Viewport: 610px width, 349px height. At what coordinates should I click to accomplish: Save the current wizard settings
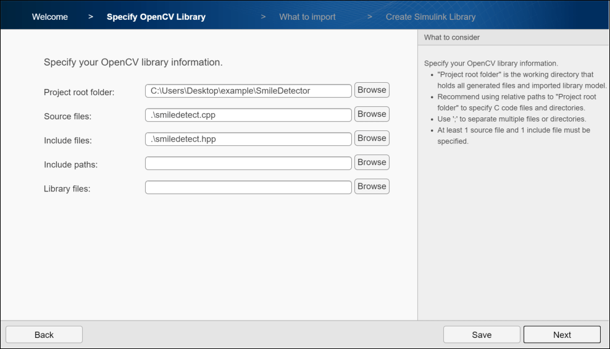[482, 335]
